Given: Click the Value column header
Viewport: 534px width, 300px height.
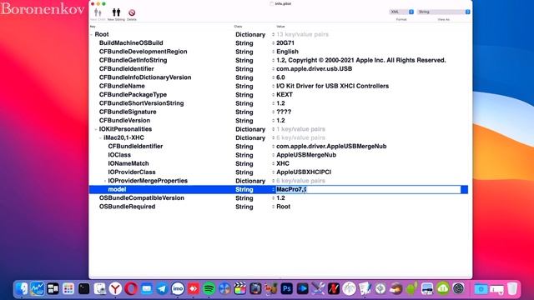Looking at the screenshot, I should click(280, 27).
